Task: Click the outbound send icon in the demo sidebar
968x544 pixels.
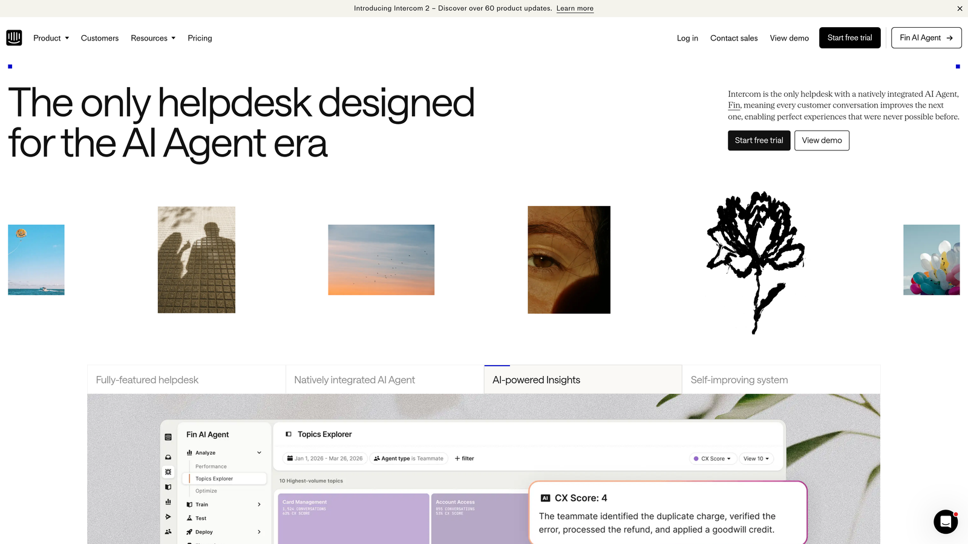Action: pos(168,517)
